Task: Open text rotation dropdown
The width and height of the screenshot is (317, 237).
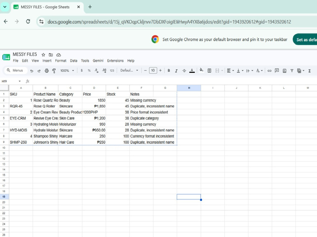Action: point(259,71)
